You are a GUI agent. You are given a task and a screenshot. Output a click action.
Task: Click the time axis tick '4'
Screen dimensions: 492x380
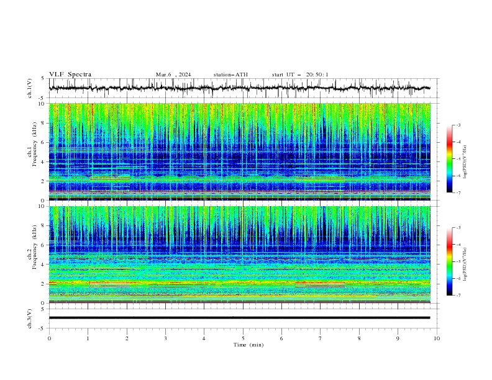[x=204, y=338]
